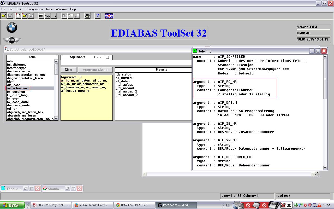This screenshot has height=209, width=334.
Task: Click the Clear button
Action: click(69, 70)
